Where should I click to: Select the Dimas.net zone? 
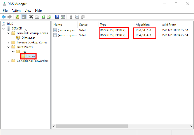click(x=28, y=38)
